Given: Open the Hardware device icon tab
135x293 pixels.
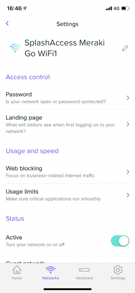Looking at the screenshot, I should pos(84,270).
